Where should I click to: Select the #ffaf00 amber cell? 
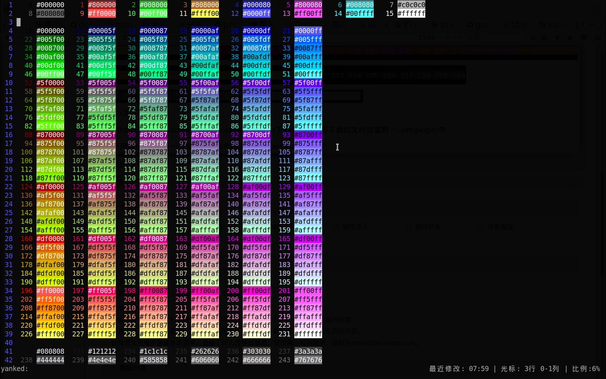pyautogui.click(x=50, y=317)
